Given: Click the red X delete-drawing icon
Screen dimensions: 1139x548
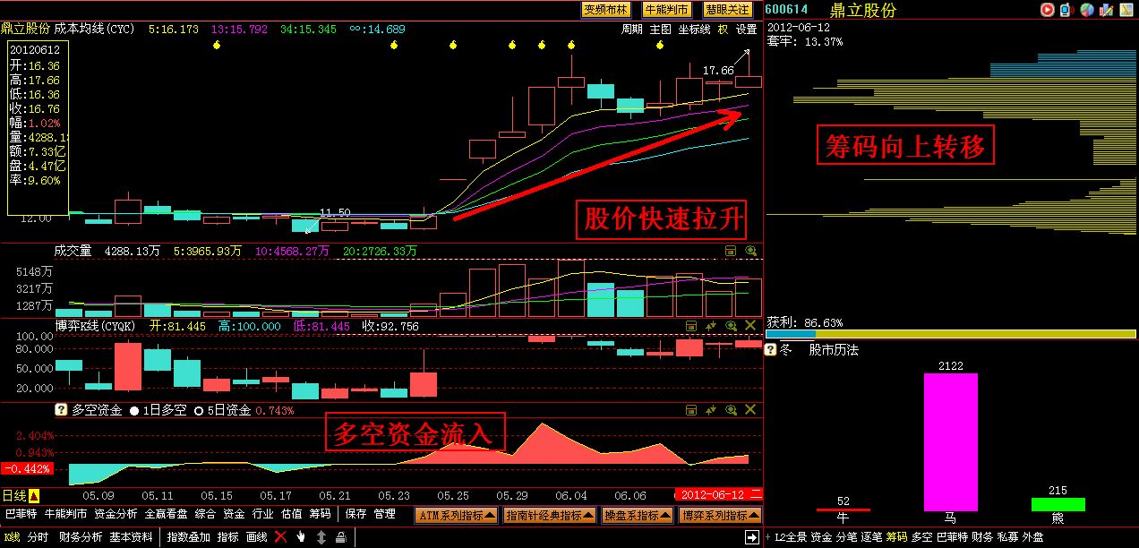Looking at the screenshot, I should click(280, 537).
